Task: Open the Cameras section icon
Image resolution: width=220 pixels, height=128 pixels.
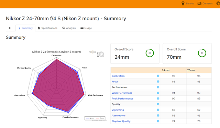Action: (x=199, y=3)
